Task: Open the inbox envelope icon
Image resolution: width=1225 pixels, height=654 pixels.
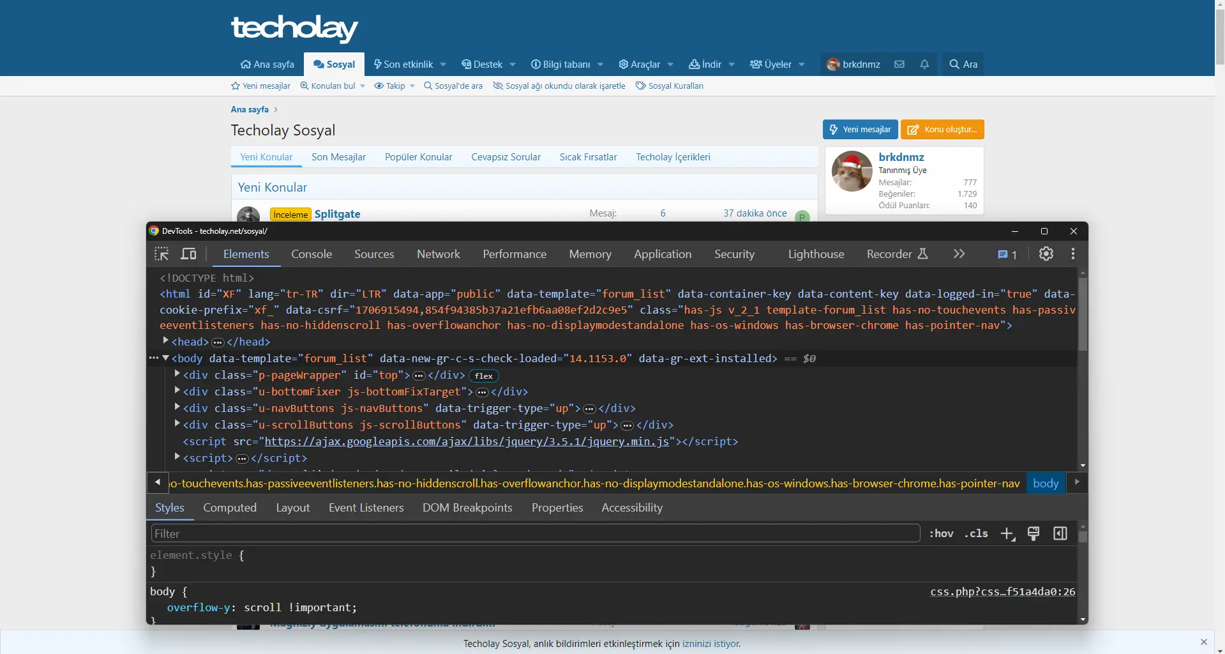Action: click(899, 64)
